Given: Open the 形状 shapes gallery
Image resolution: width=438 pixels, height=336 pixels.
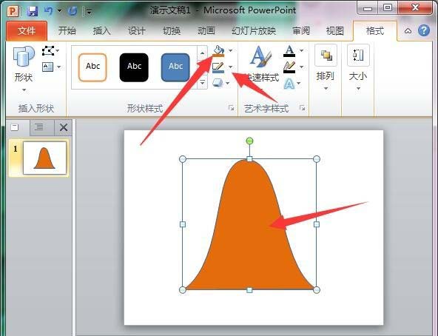Looking at the screenshot, I should 24,69.
